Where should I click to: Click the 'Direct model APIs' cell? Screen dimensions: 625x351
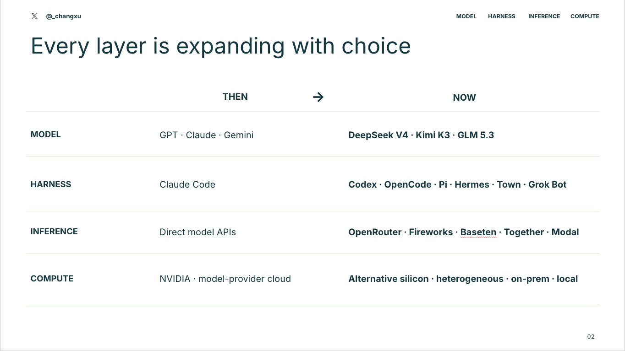197,232
